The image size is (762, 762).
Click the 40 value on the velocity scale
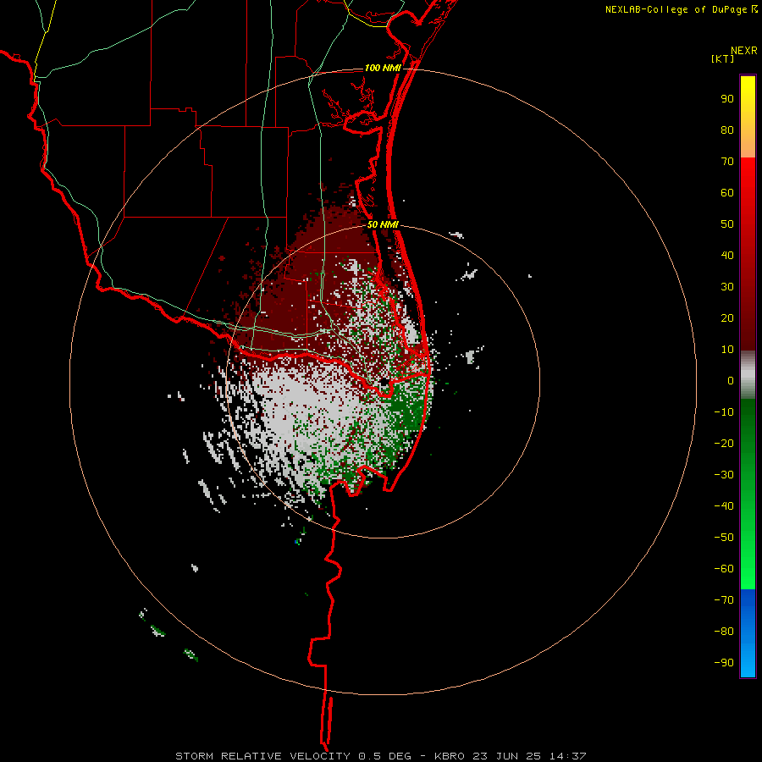point(727,256)
